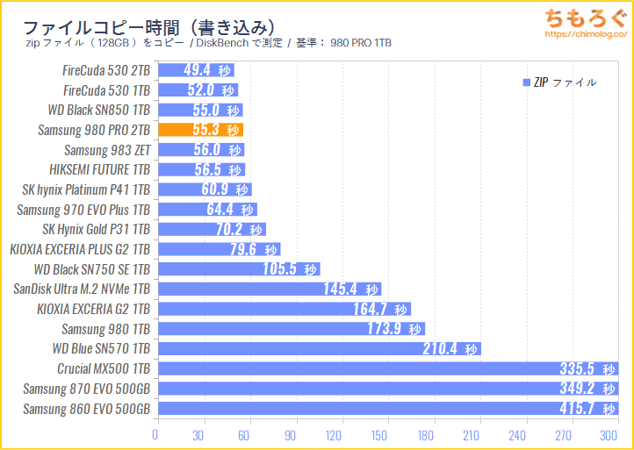
Task: Click the orange bar showing 55.3 秒
Action: click(x=201, y=130)
